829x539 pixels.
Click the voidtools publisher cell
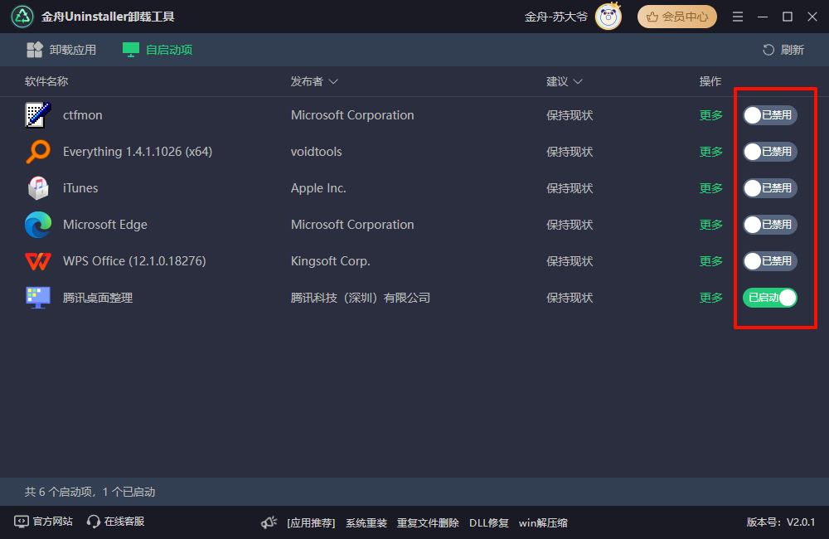coord(316,151)
